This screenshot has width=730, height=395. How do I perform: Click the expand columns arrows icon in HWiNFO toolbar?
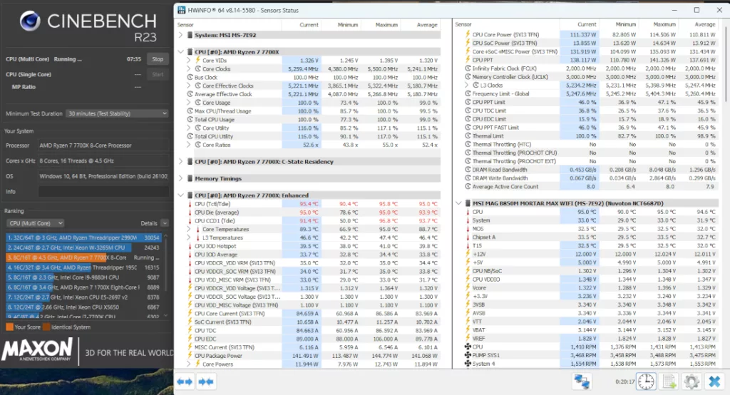pyautogui.click(x=185, y=382)
